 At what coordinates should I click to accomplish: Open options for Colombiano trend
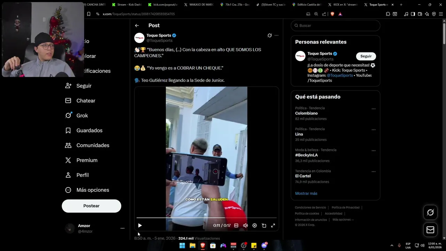coord(374,109)
